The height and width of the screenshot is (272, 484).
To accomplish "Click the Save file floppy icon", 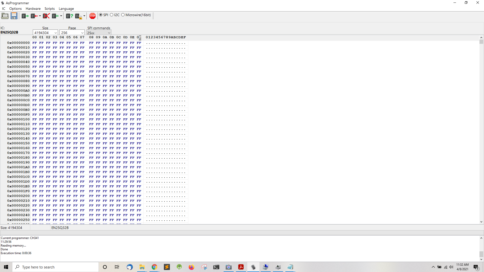I will [x=14, y=16].
